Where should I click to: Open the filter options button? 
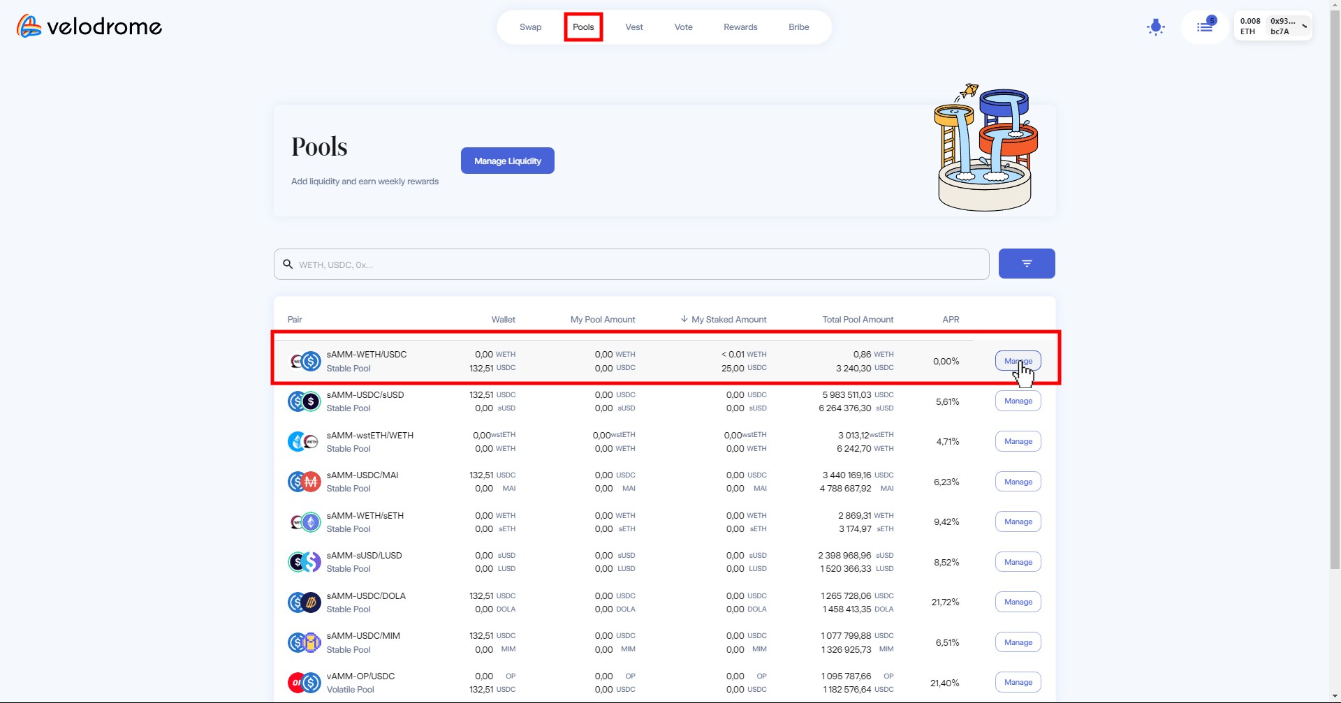tap(1027, 264)
